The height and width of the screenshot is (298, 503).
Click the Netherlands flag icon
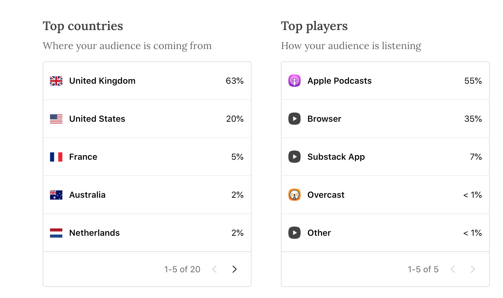point(56,233)
